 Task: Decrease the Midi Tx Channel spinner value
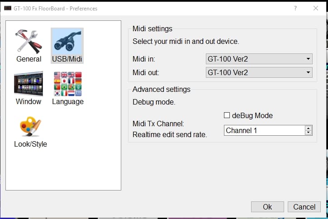click(x=308, y=133)
